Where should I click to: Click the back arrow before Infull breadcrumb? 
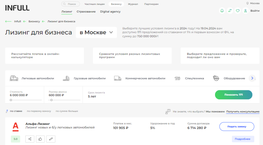point(8,21)
